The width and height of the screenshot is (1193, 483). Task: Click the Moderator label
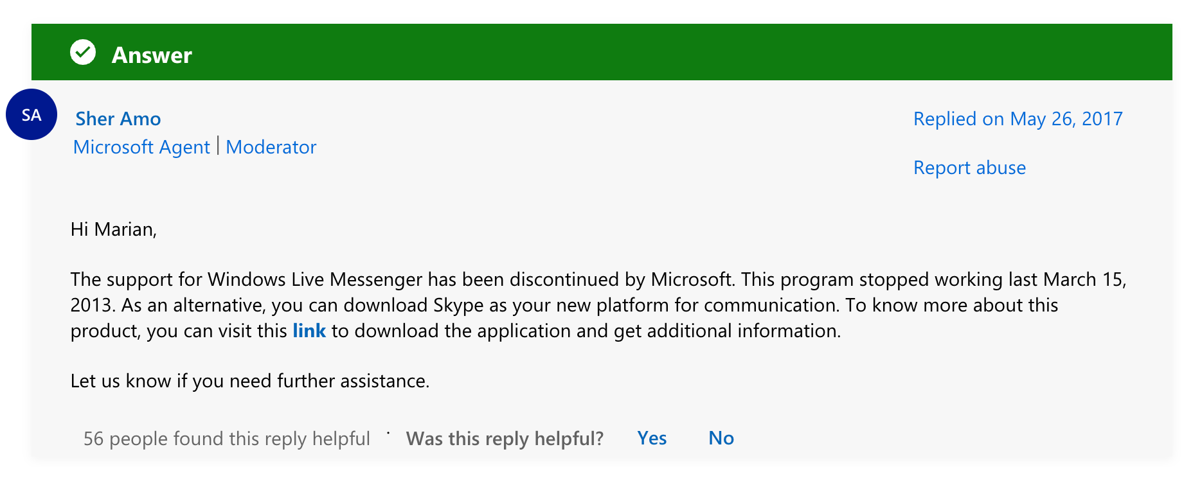coord(271,147)
